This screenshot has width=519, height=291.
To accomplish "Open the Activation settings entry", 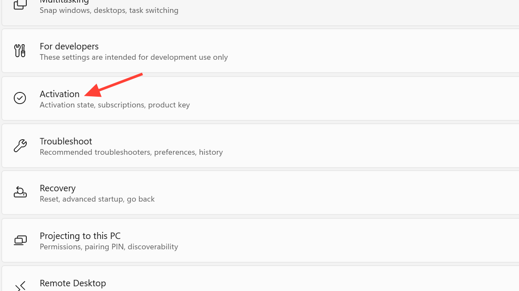I will pyautogui.click(x=59, y=94).
